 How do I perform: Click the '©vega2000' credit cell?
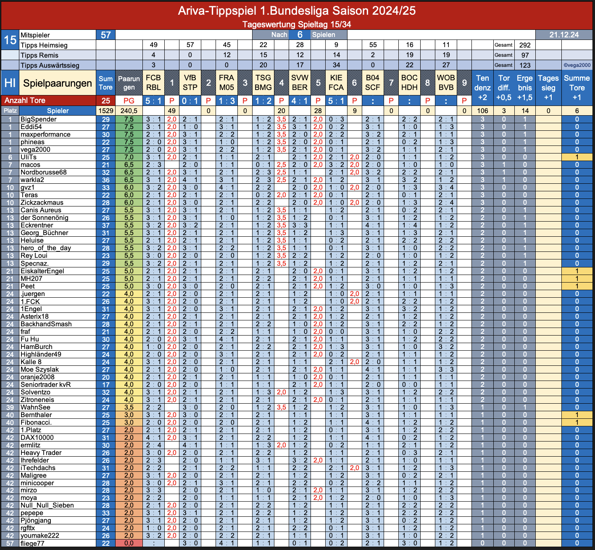(x=577, y=65)
